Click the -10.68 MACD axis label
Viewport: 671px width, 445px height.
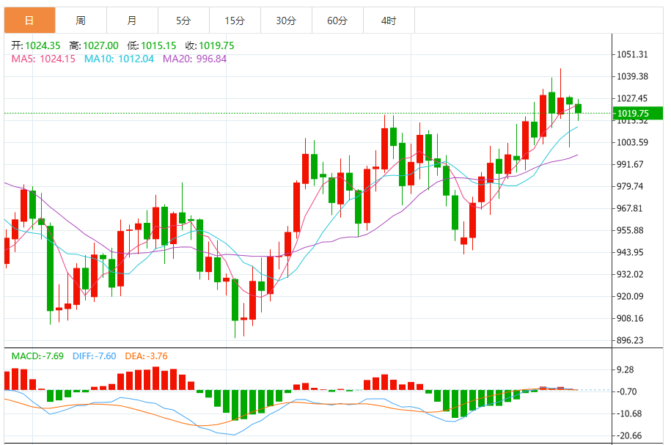coord(629,413)
